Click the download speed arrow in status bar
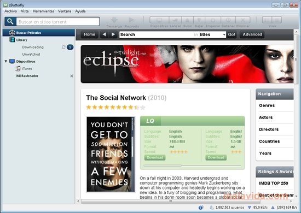 (250, 208)
